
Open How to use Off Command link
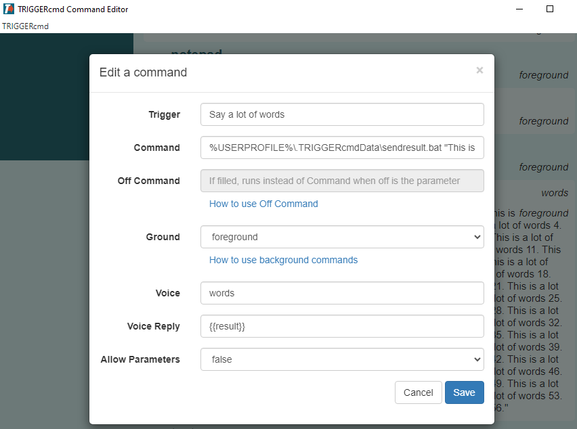click(263, 204)
